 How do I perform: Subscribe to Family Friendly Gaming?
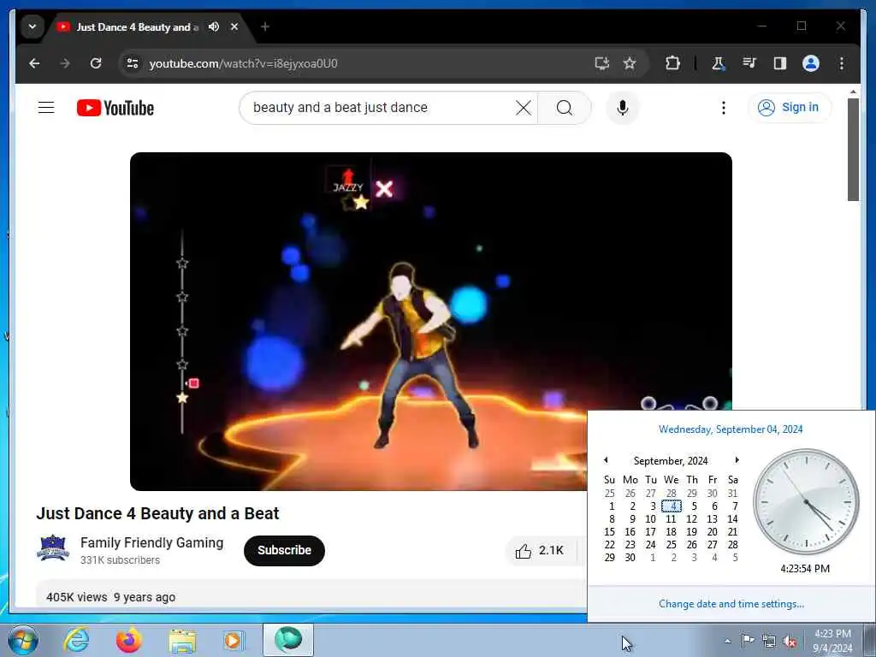(x=284, y=550)
